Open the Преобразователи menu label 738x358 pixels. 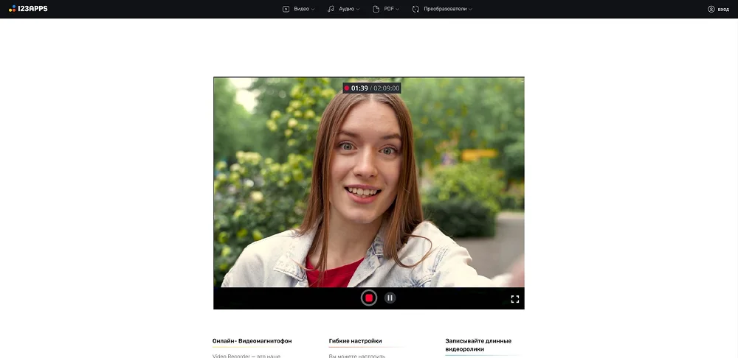click(445, 9)
